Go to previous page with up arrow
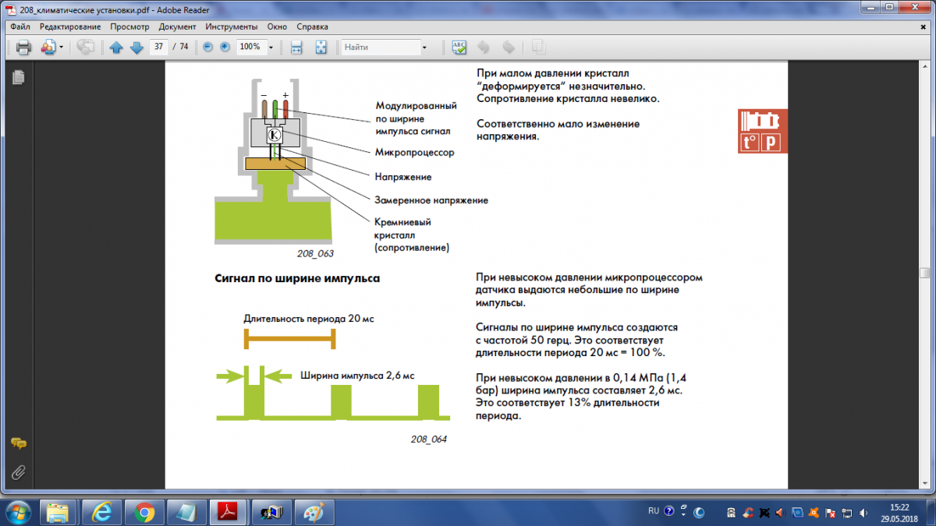The height and width of the screenshot is (526, 936). [x=116, y=47]
